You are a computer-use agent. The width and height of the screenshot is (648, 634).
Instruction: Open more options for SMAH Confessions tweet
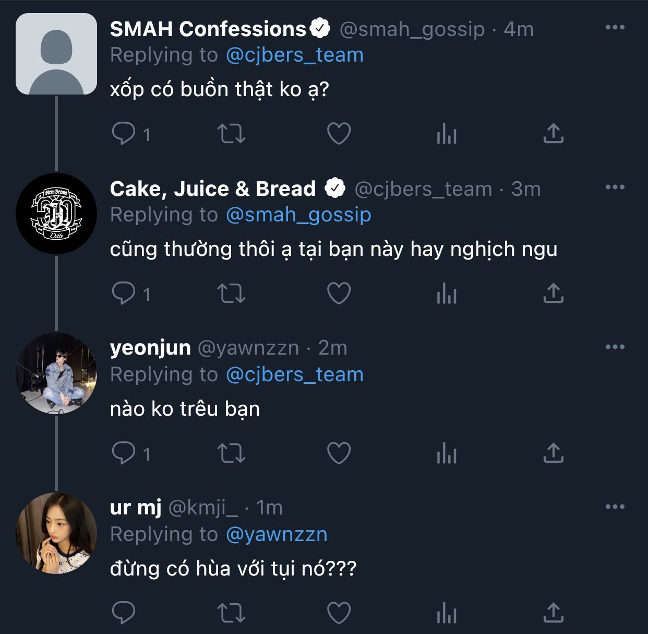615,27
